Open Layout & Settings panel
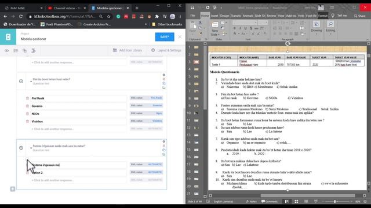 pyautogui.click(x=166, y=50)
